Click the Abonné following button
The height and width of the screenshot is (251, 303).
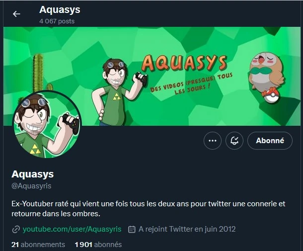(x=270, y=141)
